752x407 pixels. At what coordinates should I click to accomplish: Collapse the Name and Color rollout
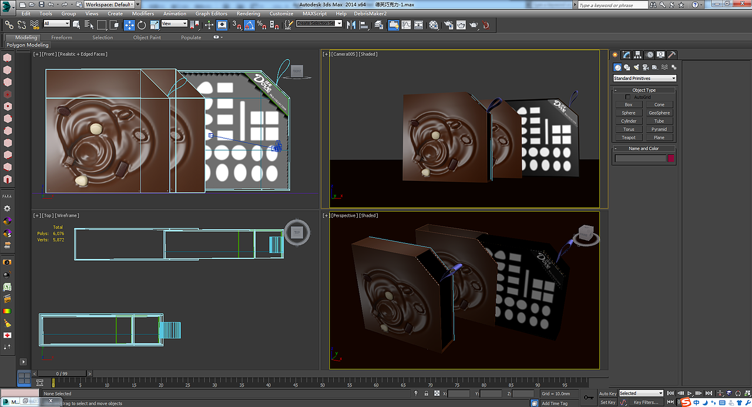[x=644, y=149]
